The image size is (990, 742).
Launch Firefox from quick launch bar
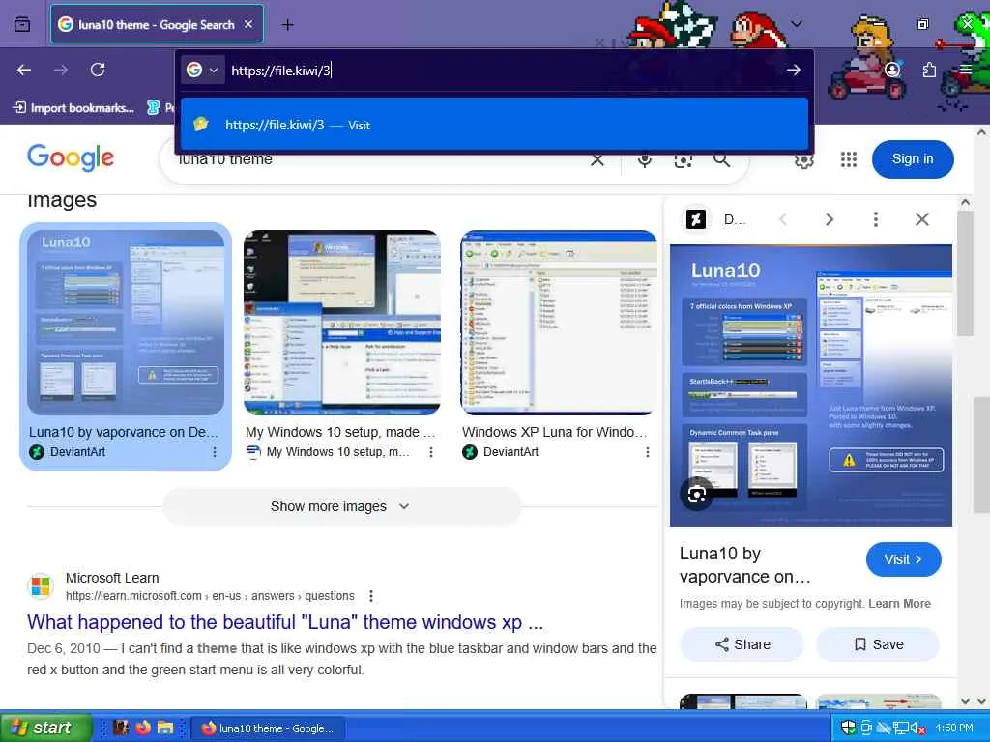pyautogui.click(x=143, y=728)
